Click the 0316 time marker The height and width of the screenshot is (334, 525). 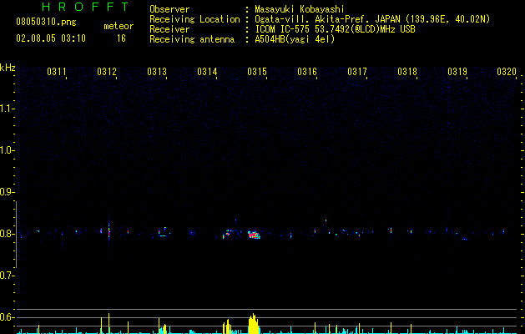pos(307,72)
